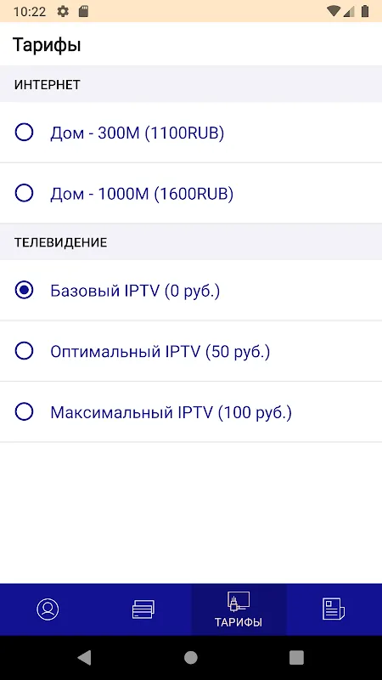
Task: Tap the Android back triangle button
Action: coord(84,657)
